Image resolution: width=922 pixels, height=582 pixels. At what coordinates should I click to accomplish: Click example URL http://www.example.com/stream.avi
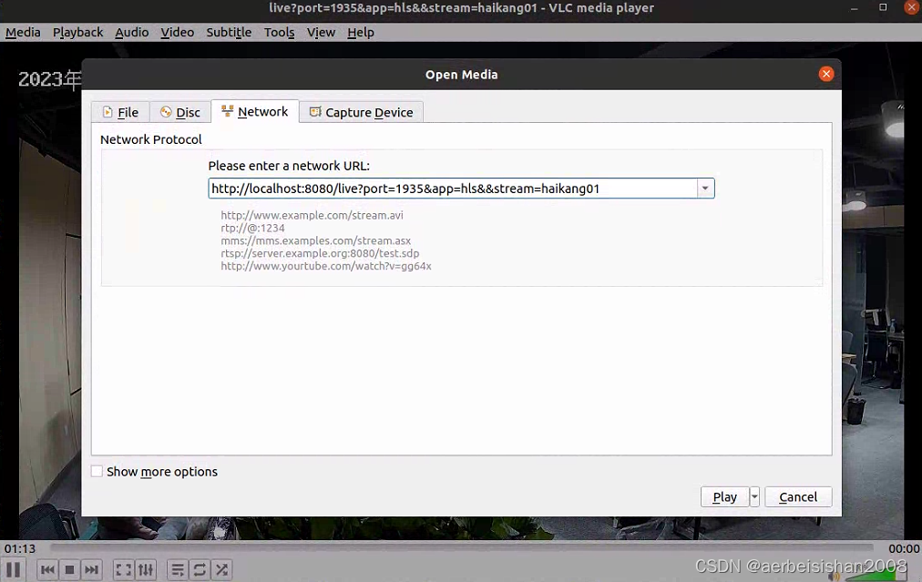(x=312, y=215)
